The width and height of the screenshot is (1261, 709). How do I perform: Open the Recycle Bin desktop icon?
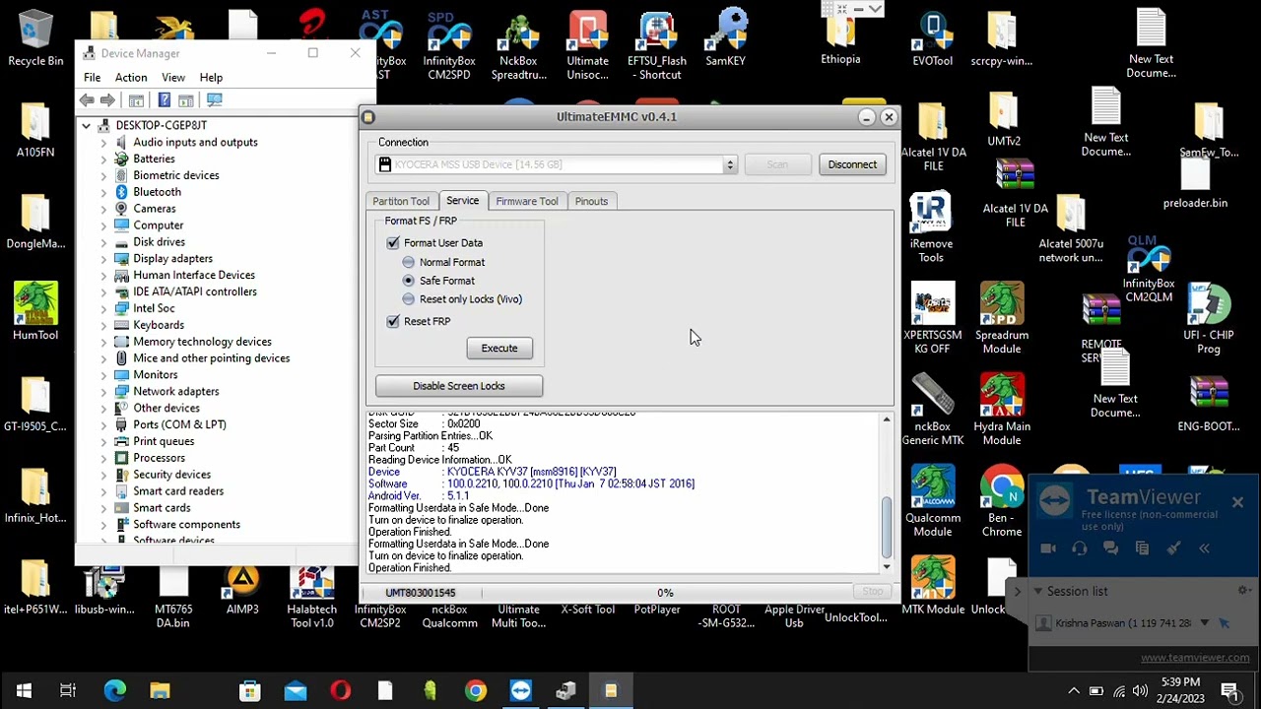[35, 37]
